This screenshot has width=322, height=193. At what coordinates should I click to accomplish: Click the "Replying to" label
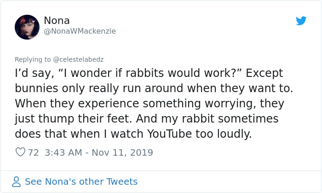pyautogui.click(x=33, y=59)
